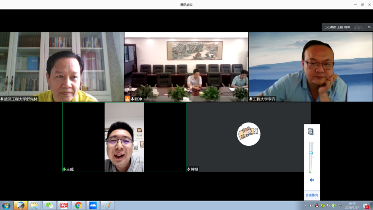Mute sound using the blue speaker button
The image size is (373, 210).
(x=312, y=180)
